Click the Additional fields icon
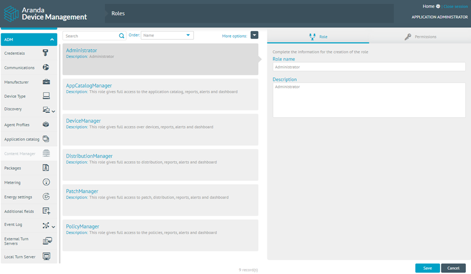Image resolution: width=471 pixels, height=274 pixels. click(x=46, y=211)
